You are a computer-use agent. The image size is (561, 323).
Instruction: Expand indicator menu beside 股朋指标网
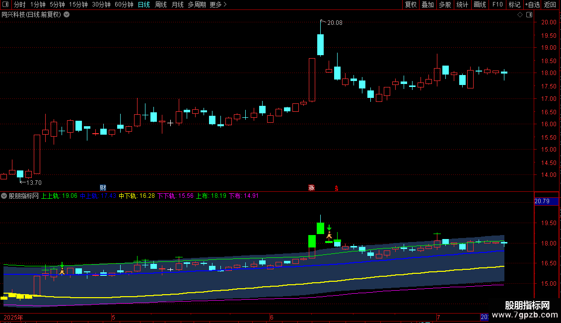(x=4, y=196)
